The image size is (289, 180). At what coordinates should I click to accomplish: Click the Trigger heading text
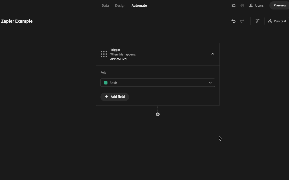(x=115, y=50)
